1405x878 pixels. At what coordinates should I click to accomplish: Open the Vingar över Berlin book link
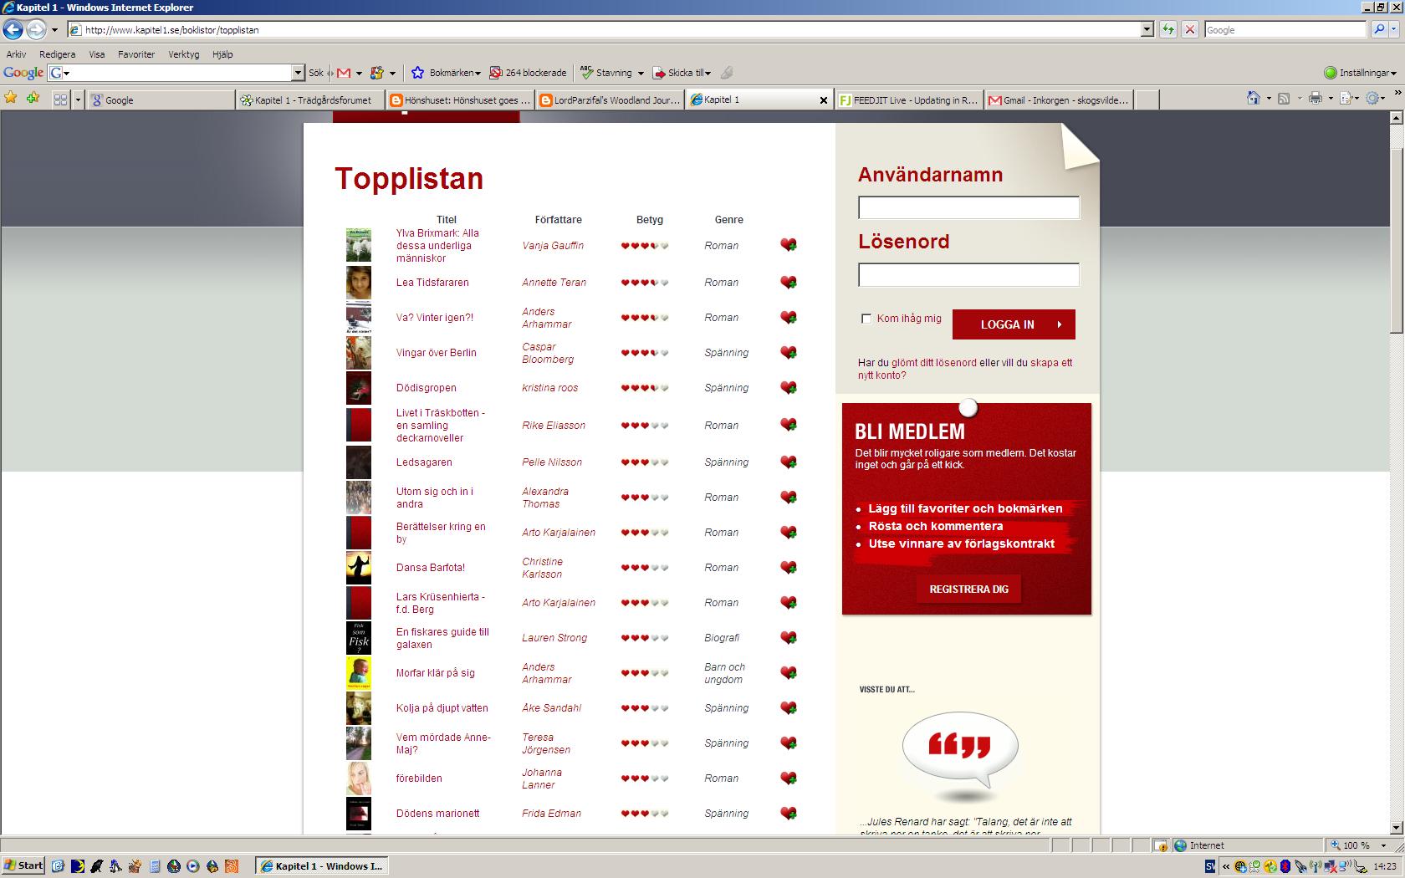click(436, 353)
